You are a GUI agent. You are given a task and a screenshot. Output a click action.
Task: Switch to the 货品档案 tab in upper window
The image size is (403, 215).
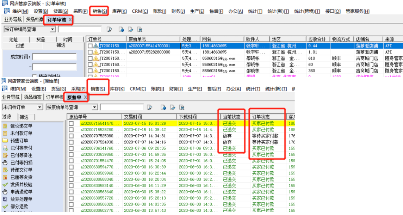35,20
